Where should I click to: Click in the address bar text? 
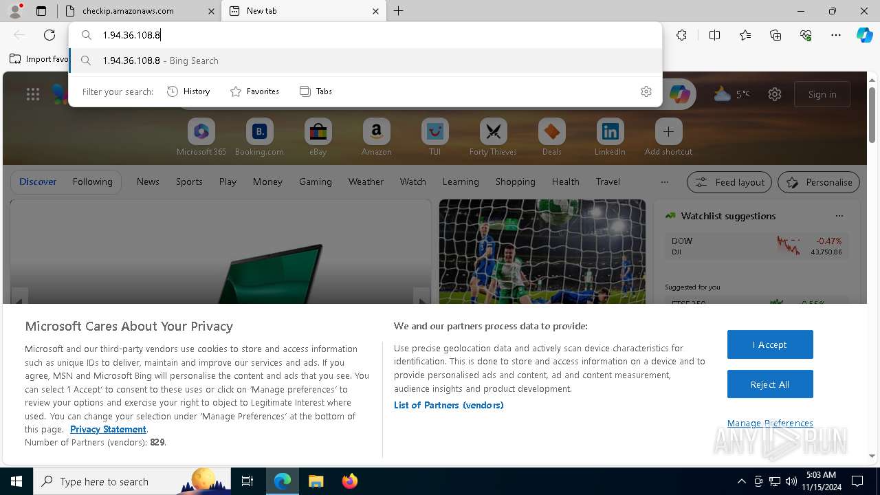(x=131, y=35)
